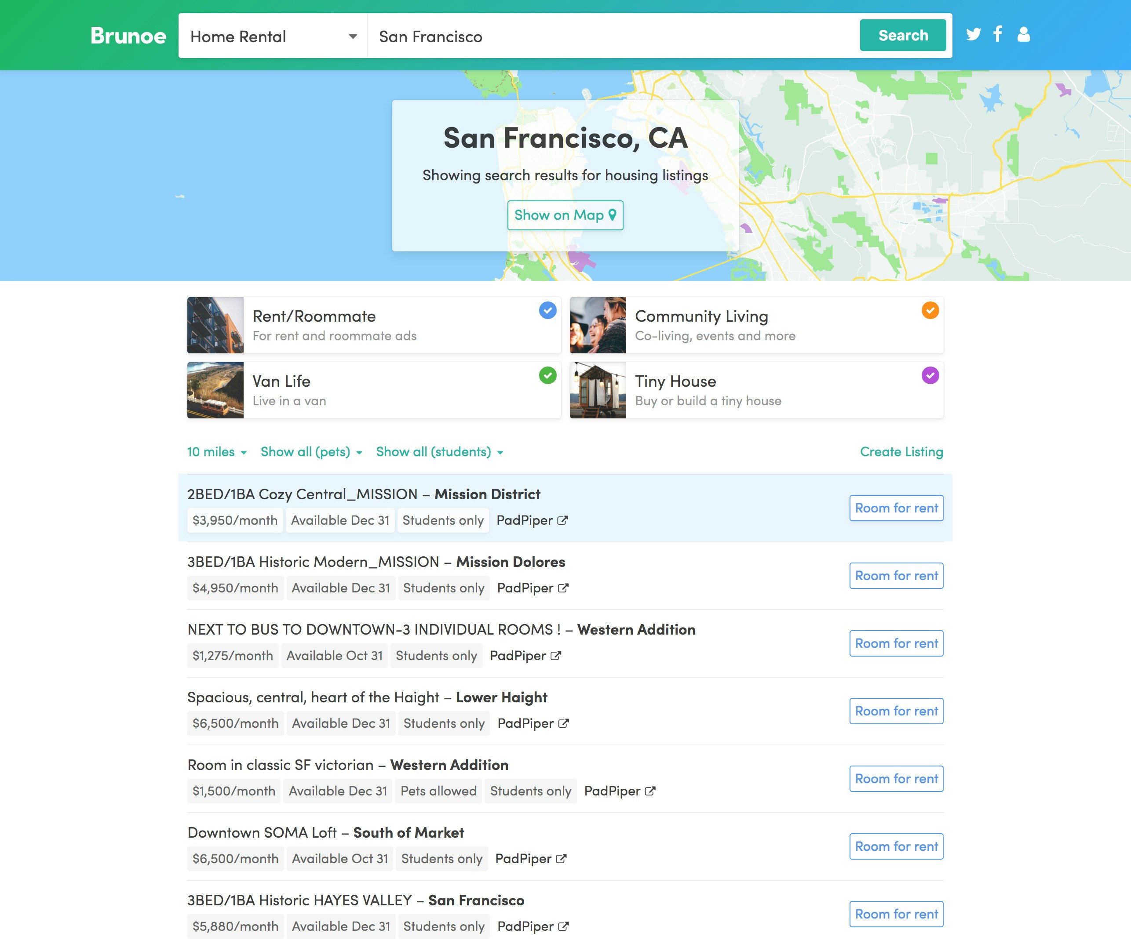Open Brunoe's Twitter page
Image resolution: width=1131 pixels, height=944 pixels.
pos(973,35)
